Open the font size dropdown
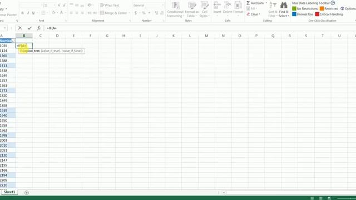Viewport: 356px width, 200px height. (x=54, y=5)
